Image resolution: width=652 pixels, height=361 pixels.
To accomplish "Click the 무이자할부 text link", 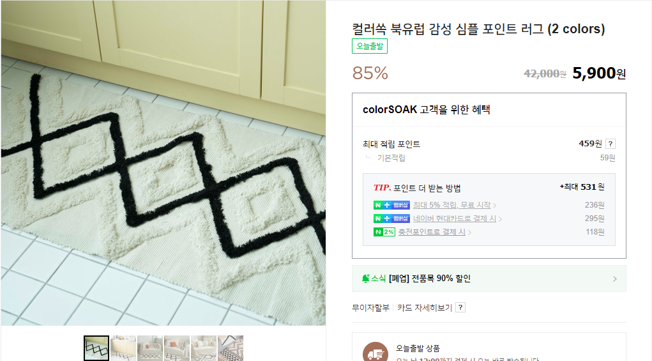I will [370, 308].
